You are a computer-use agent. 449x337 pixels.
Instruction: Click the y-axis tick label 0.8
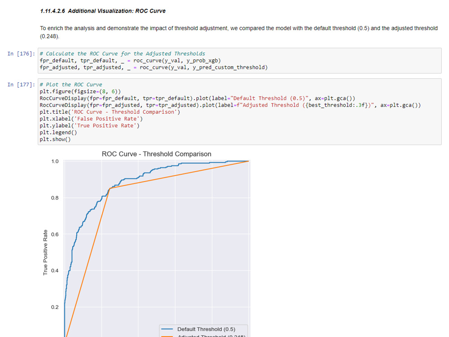point(55,198)
